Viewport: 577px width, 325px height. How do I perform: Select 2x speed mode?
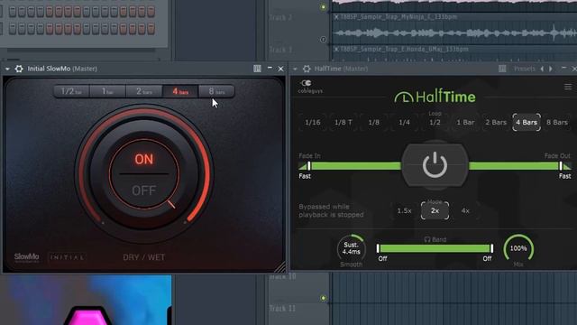(435, 210)
